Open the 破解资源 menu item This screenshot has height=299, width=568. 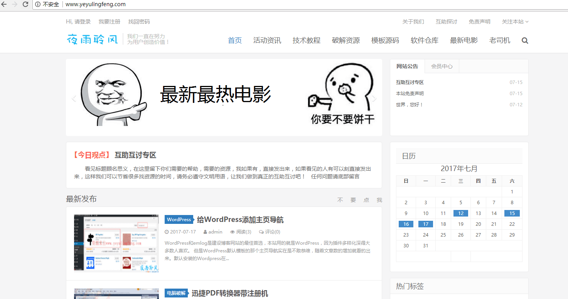346,40
